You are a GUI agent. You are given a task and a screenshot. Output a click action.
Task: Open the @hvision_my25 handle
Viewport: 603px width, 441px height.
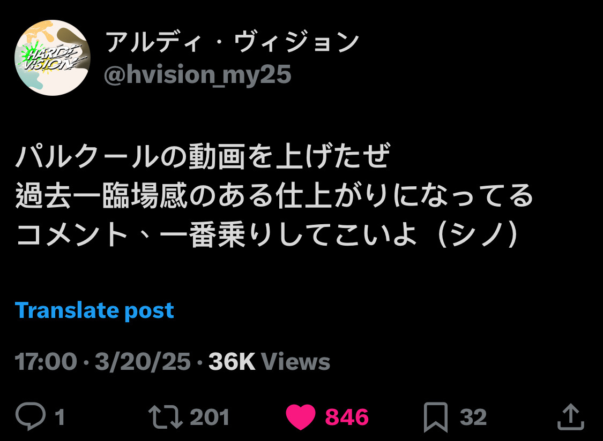(x=197, y=74)
